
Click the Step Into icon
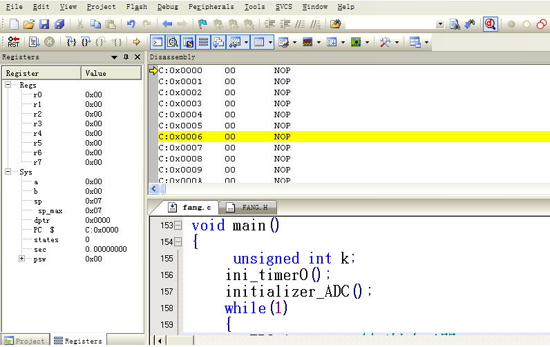(x=70, y=42)
